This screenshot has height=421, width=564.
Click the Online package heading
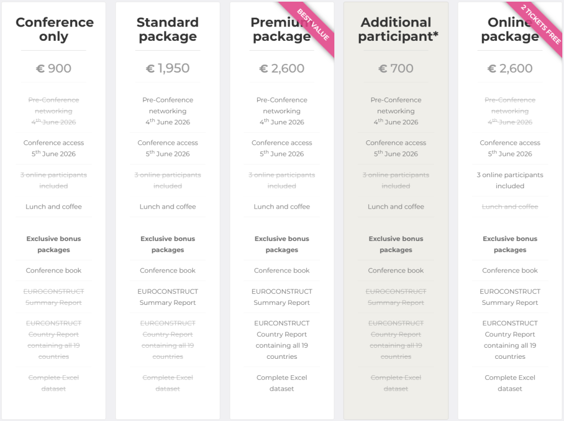point(509,30)
